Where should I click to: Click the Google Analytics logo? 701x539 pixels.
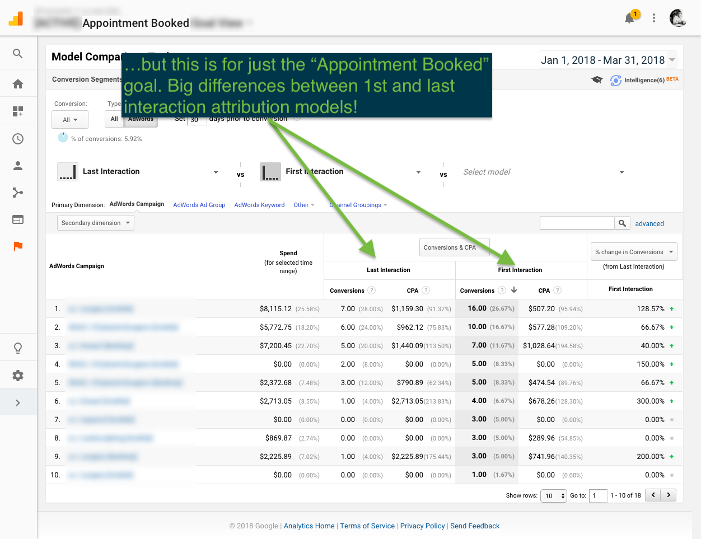[16, 18]
